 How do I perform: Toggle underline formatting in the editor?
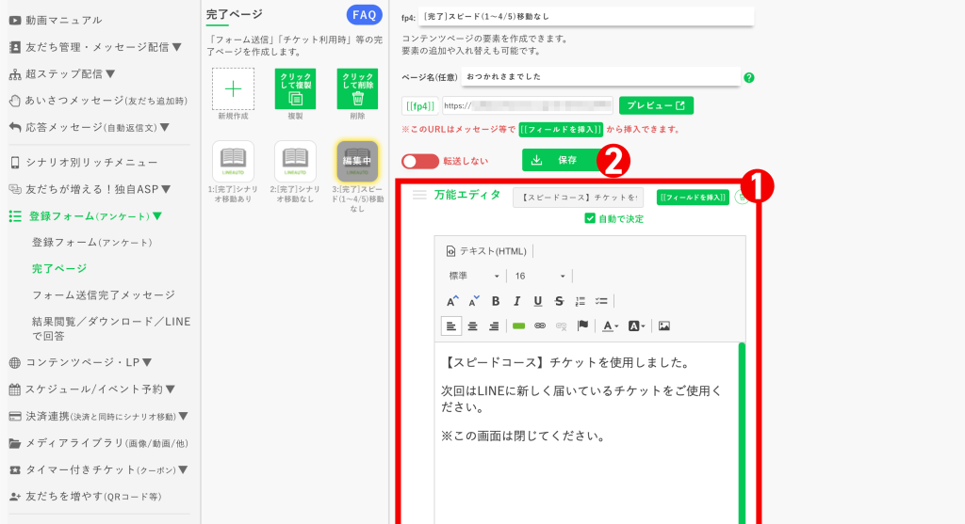538,301
